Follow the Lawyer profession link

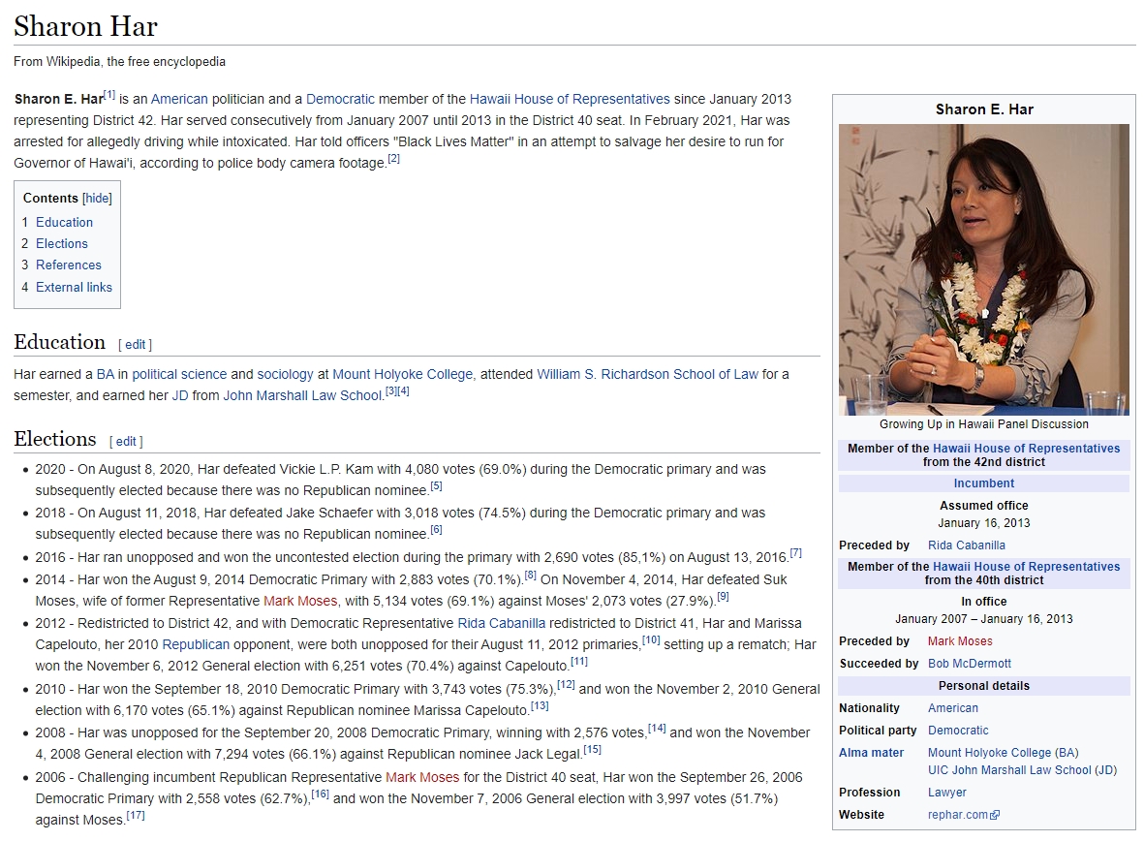click(x=946, y=793)
